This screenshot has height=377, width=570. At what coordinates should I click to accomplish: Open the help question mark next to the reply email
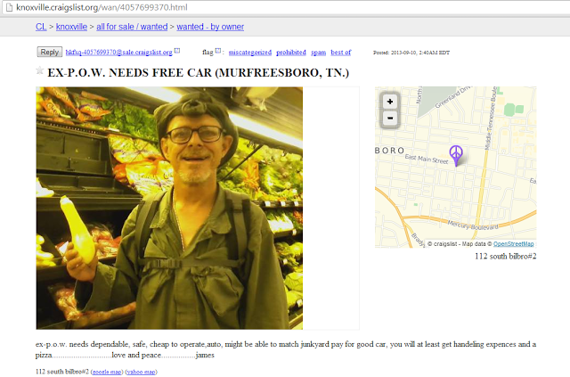tap(177, 51)
